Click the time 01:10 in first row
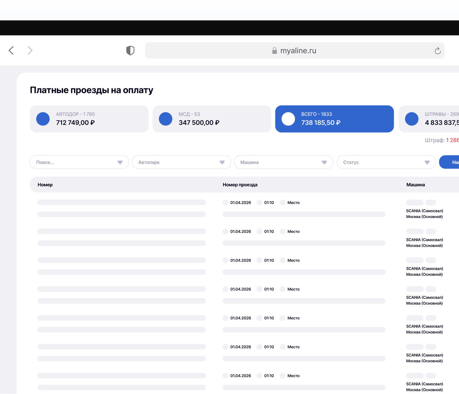This screenshot has height=394, width=459. coord(269,203)
